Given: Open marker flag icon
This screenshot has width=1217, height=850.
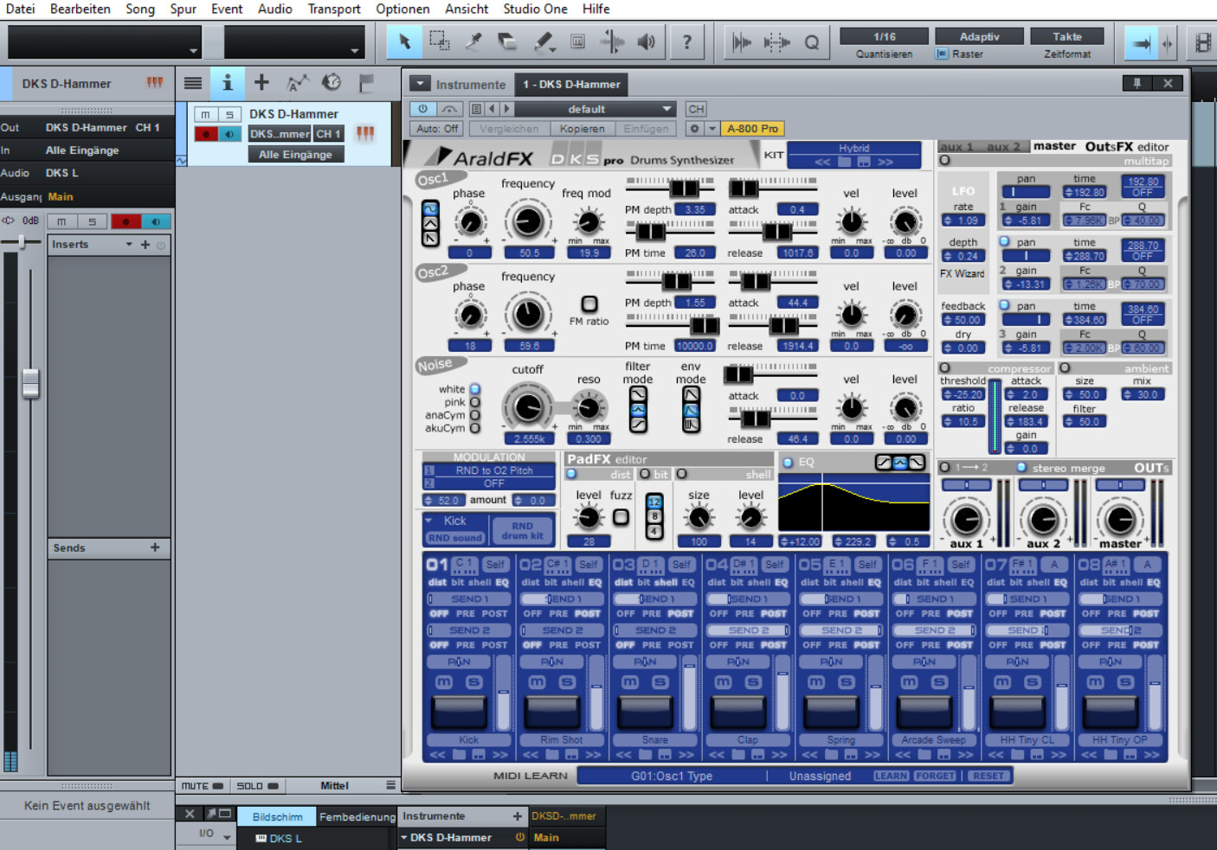Looking at the screenshot, I should [366, 83].
